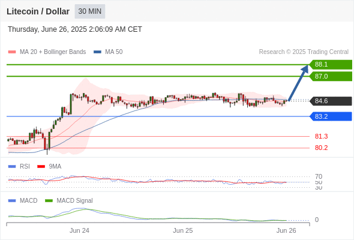
Task: Click the red MA 20 Bollinger legend swatch
Action: 12,52
